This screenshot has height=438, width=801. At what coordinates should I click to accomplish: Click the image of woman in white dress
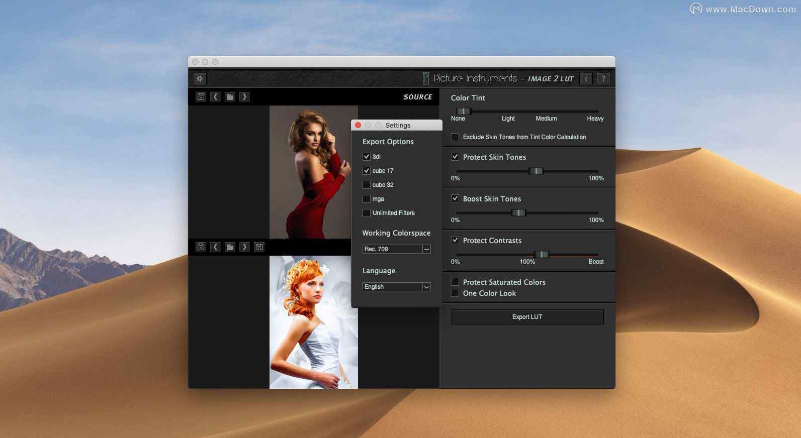[x=314, y=322]
